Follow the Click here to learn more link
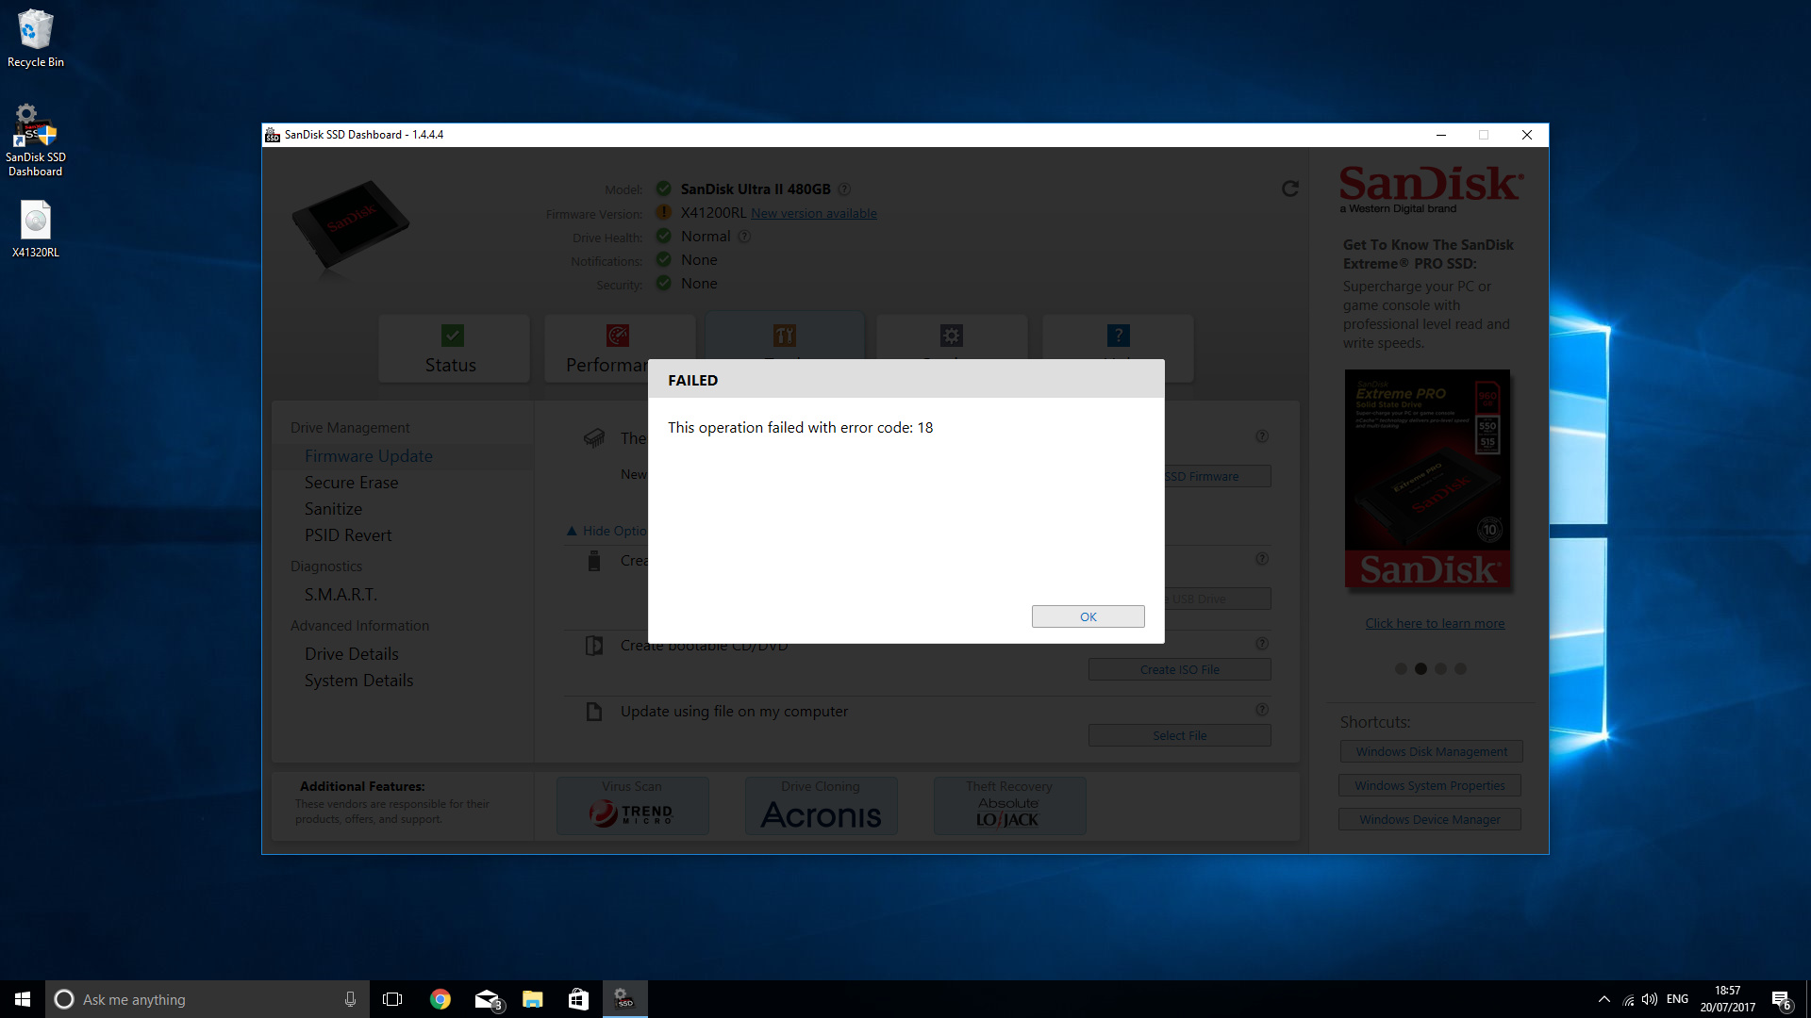 1435,623
